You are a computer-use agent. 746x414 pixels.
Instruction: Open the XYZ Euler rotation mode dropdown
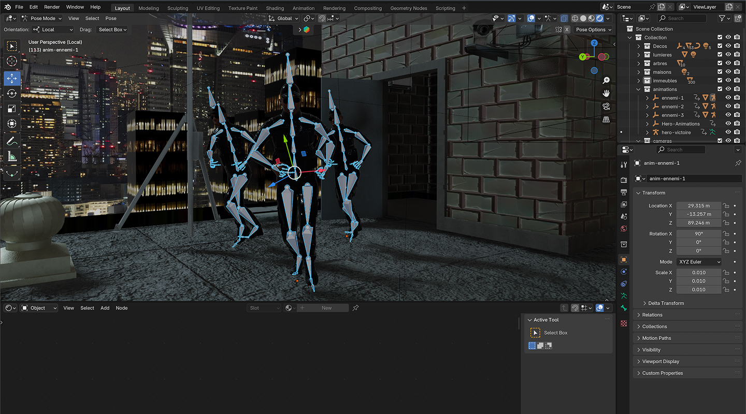click(x=698, y=262)
